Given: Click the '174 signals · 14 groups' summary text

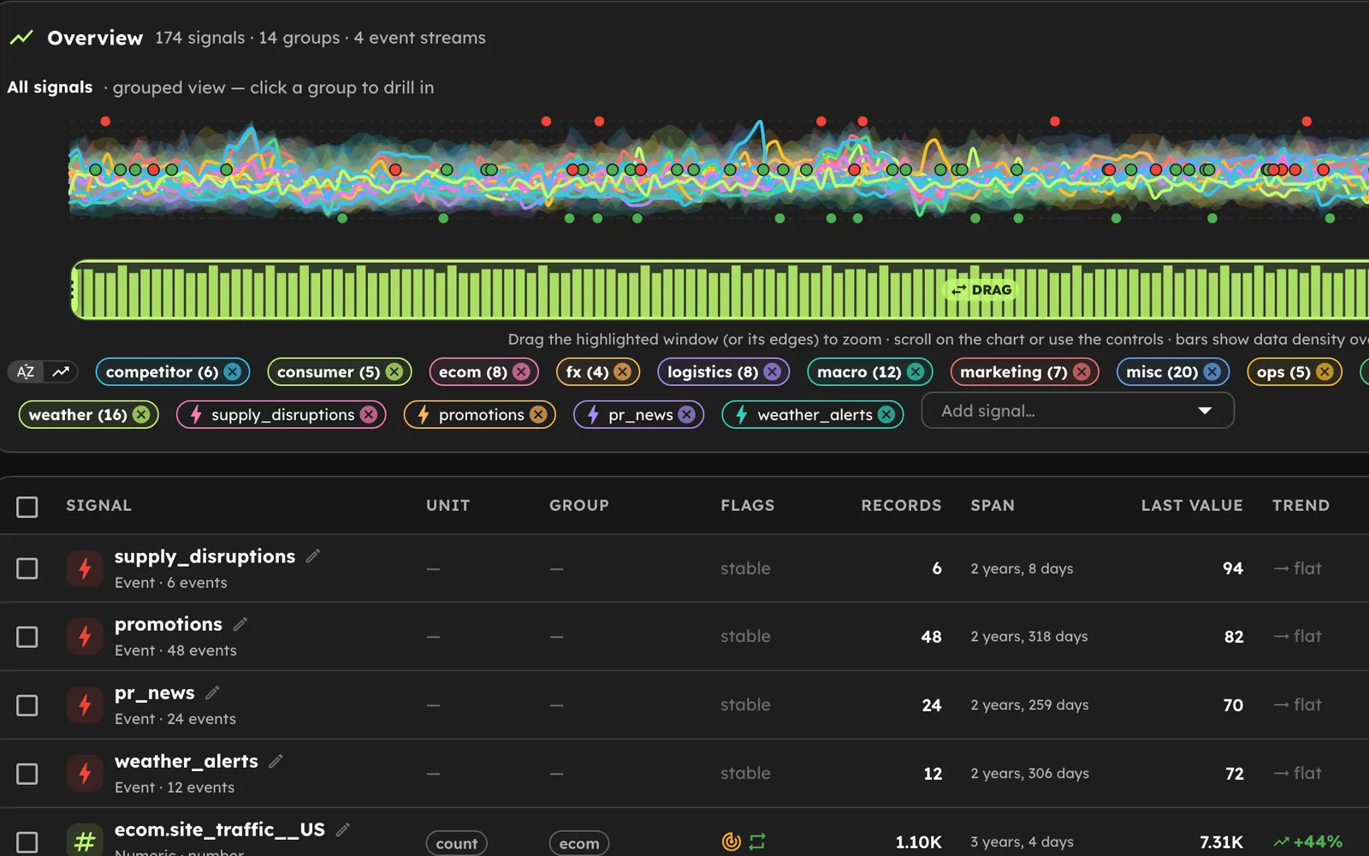Looking at the screenshot, I should tap(247, 38).
